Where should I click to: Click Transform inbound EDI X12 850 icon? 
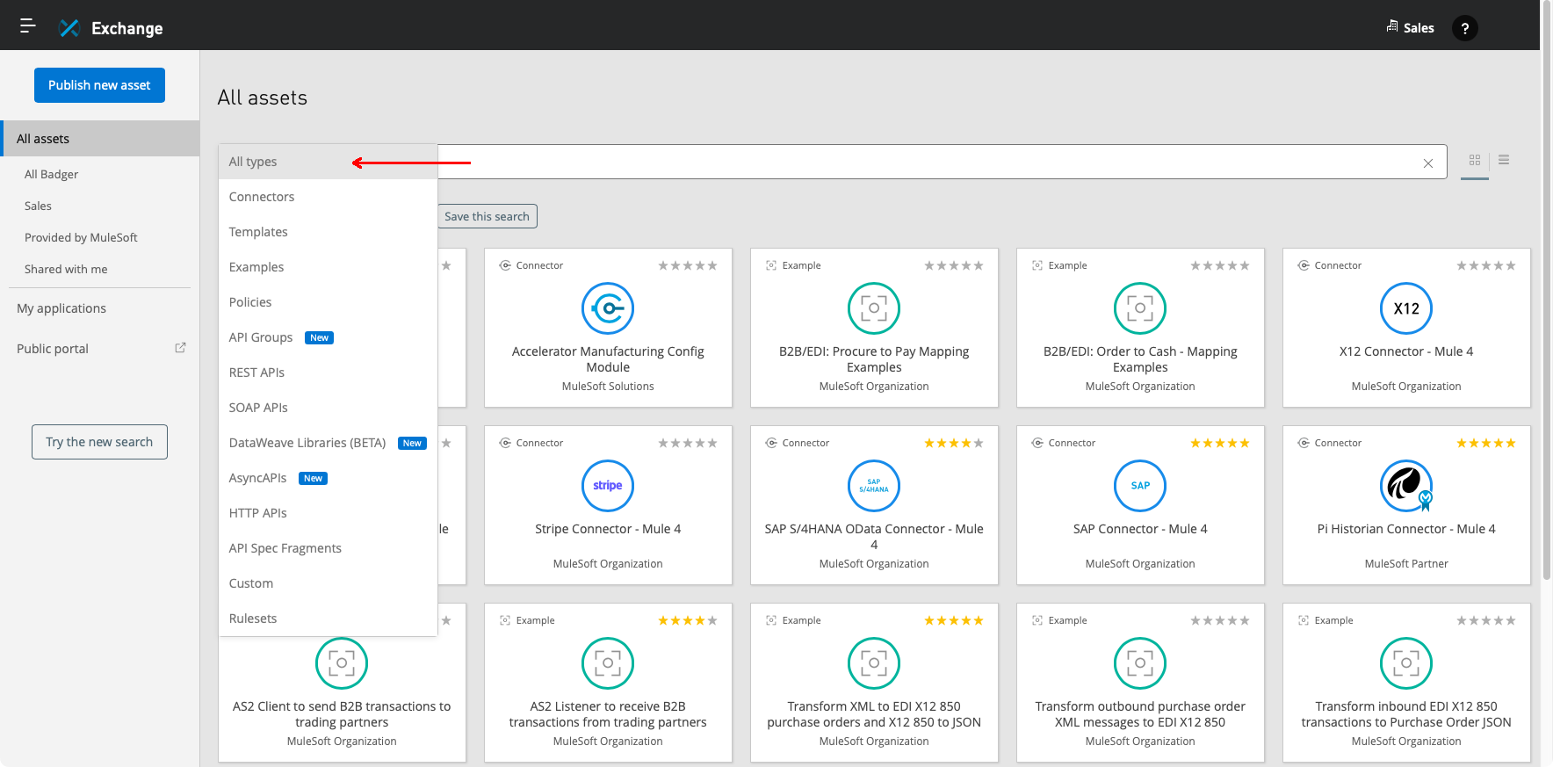(1406, 663)
